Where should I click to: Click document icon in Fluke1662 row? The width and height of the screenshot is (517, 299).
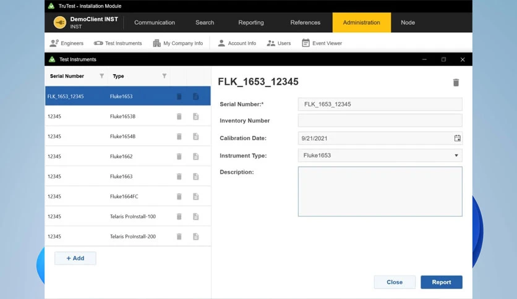click(x=196, y=156)
